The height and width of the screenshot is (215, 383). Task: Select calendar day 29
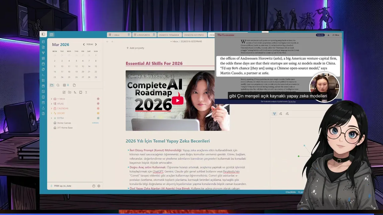[x=96, y=77]
